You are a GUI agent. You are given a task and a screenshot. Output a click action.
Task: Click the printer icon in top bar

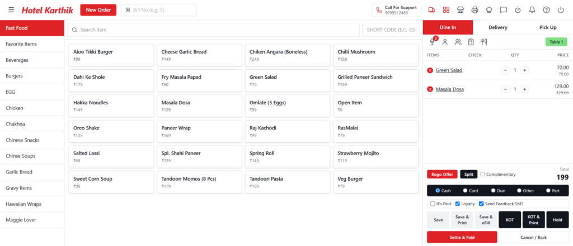[x=475, y=10]
